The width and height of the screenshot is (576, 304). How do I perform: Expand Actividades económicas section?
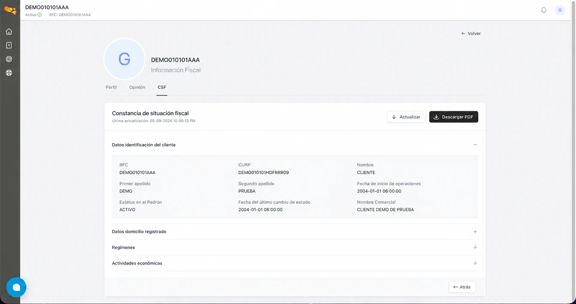(x=475, y=263)
